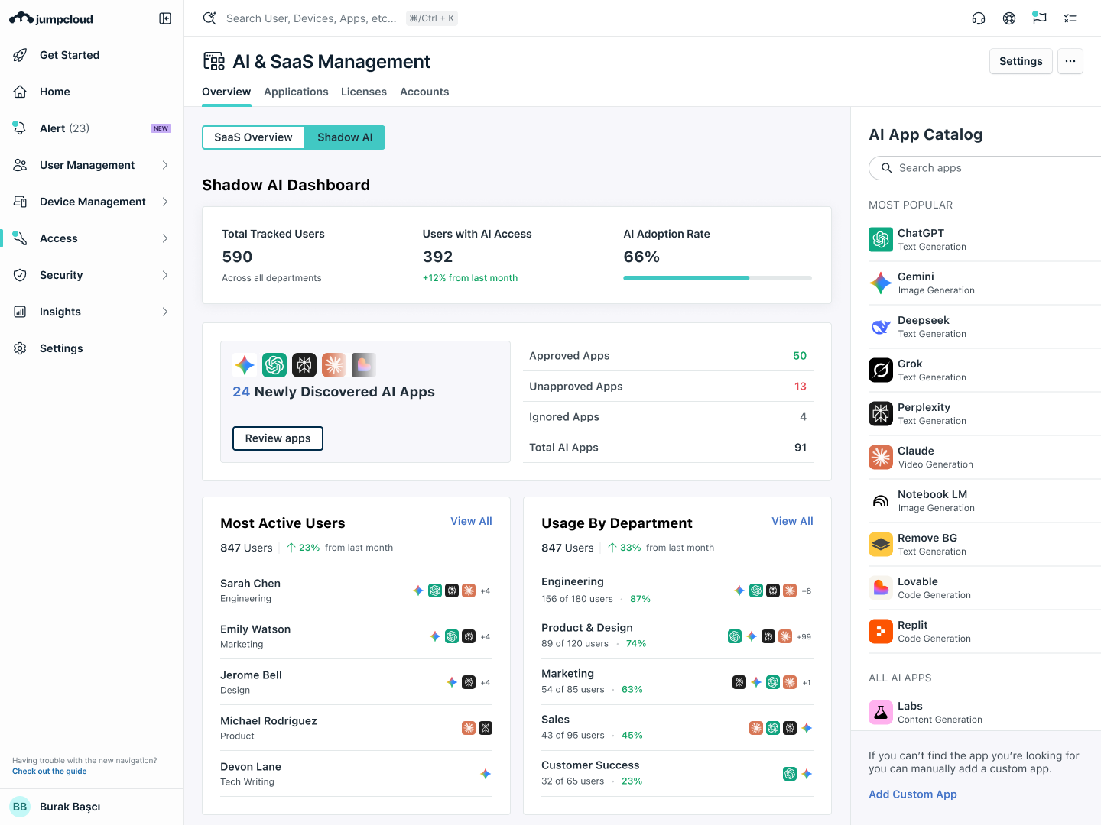Click the Search apps input field
This screenshot has width=1101, height=825.
(986, 167)
